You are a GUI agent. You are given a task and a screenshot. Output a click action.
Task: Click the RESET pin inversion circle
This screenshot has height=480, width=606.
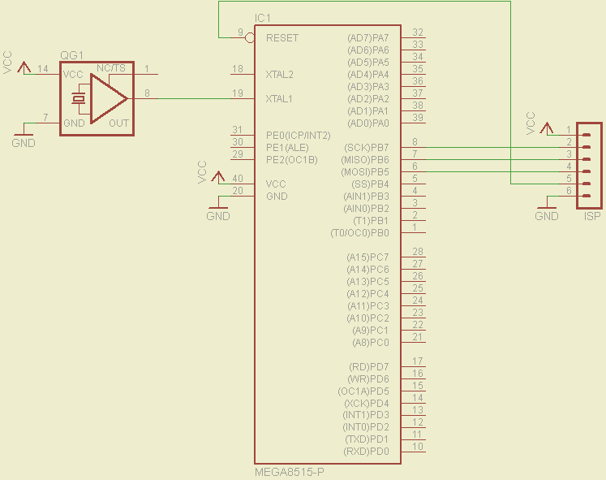click(250, 37)
